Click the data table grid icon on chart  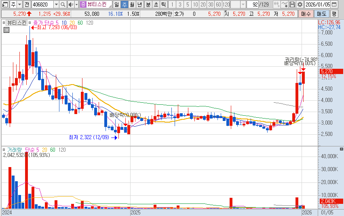pos(6,30)
